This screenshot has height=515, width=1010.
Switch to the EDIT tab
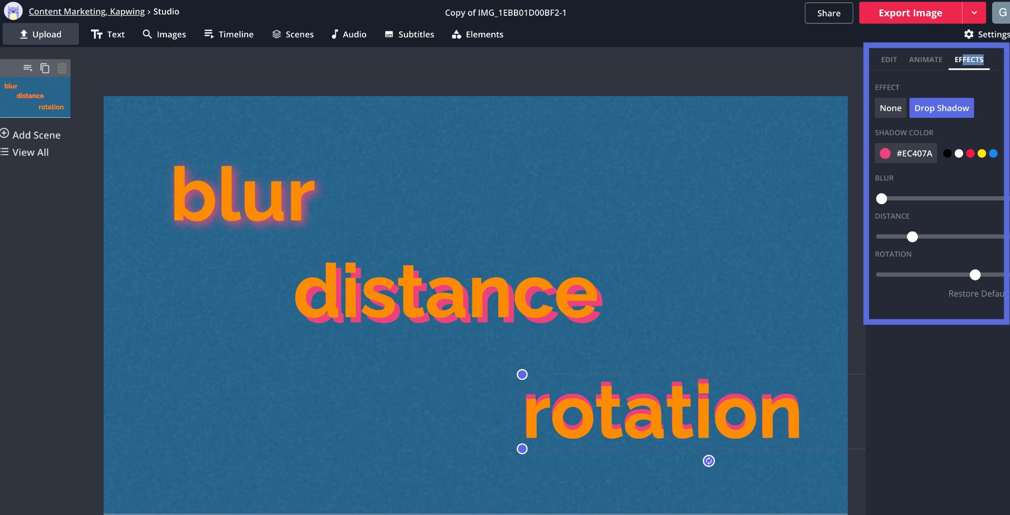click(x=888, y=59)
